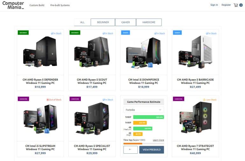The width and height of the screenshot is (245, 161).
Task: Click the In Stock indicator on the BARRICADE card
Action: [x=211, y=33]
